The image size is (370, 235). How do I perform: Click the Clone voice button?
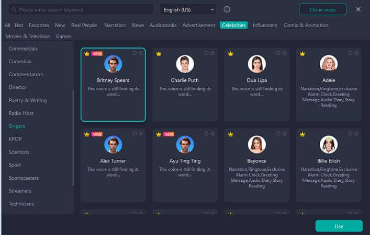click(322, 9)
